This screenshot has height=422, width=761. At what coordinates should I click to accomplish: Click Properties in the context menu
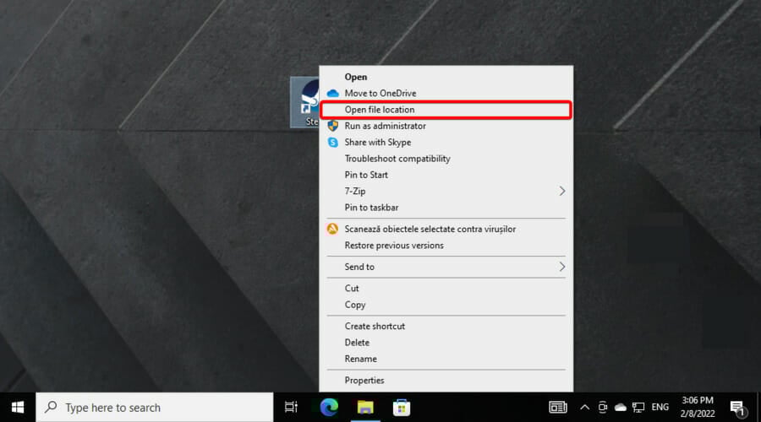[x=364, y=381]
